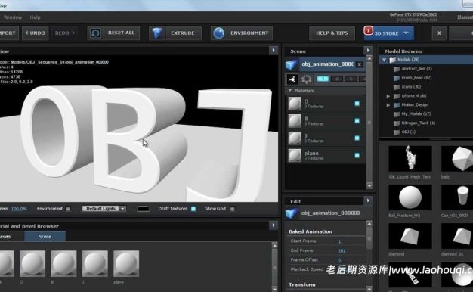The width and height of the screenshot is (473, 292).
Task: Select the Ball_Fracture_HQ model thumbnail
Action: tap(410, 197)
